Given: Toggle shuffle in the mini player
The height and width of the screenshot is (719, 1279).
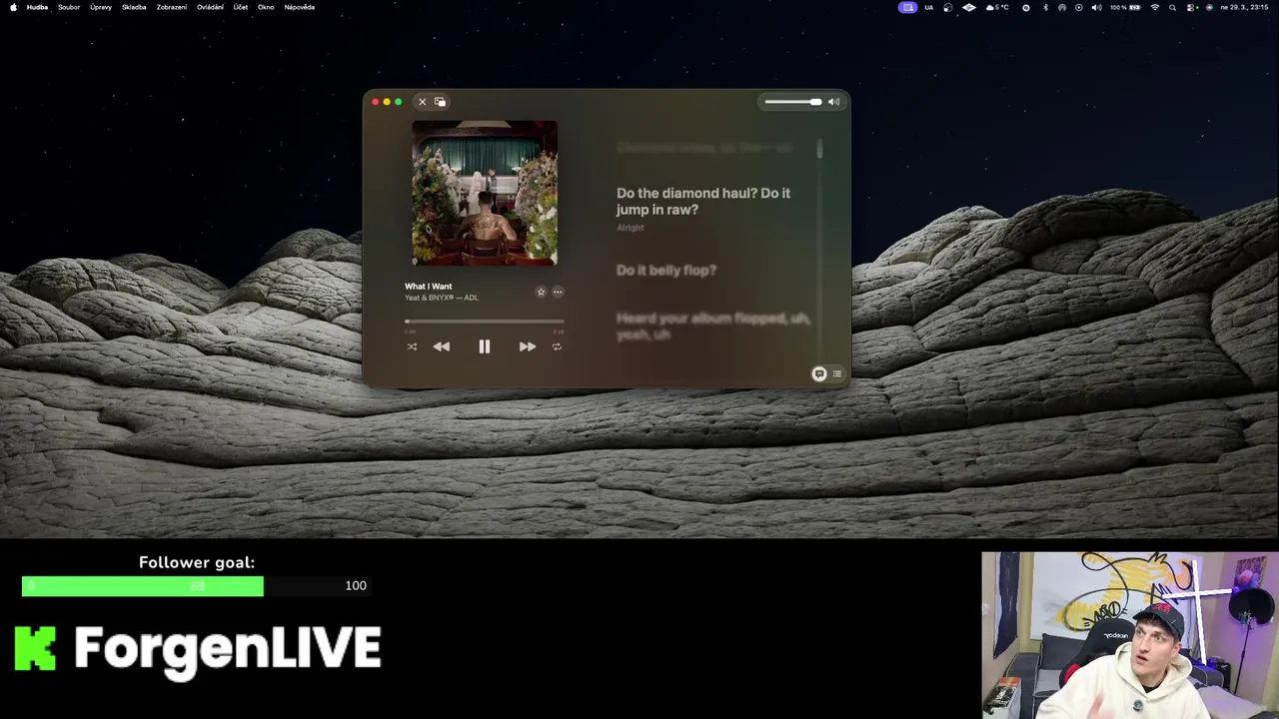Looking at the screenshot, I should [412, 347].
